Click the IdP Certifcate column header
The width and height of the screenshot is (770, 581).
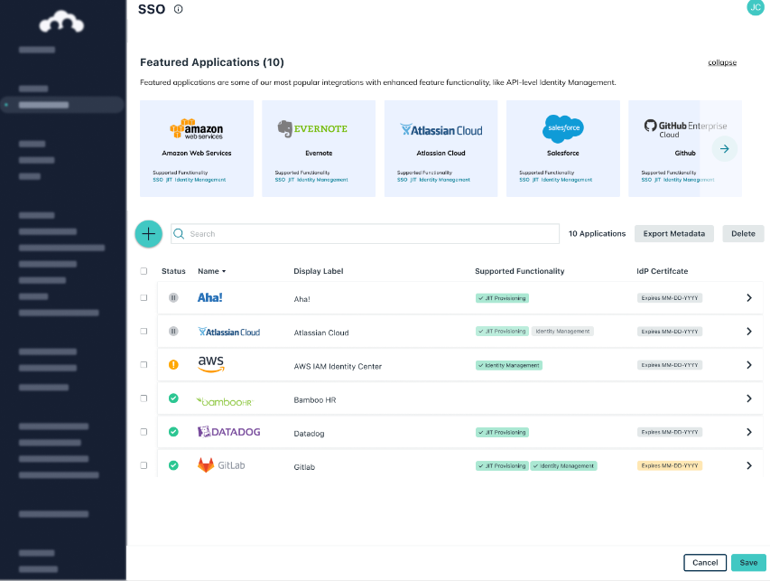[662, 271]
